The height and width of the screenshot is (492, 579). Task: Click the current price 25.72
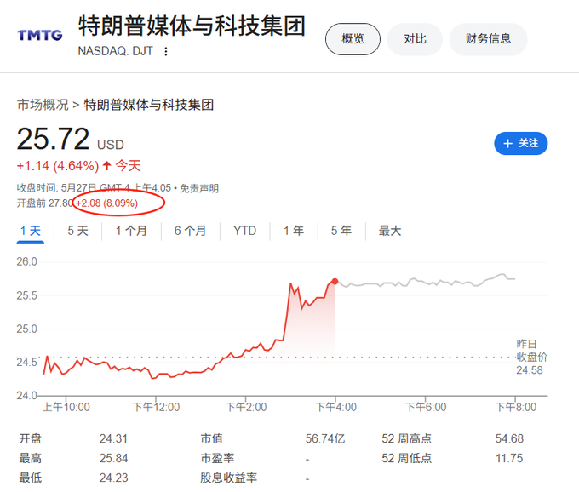click(53, 139)
